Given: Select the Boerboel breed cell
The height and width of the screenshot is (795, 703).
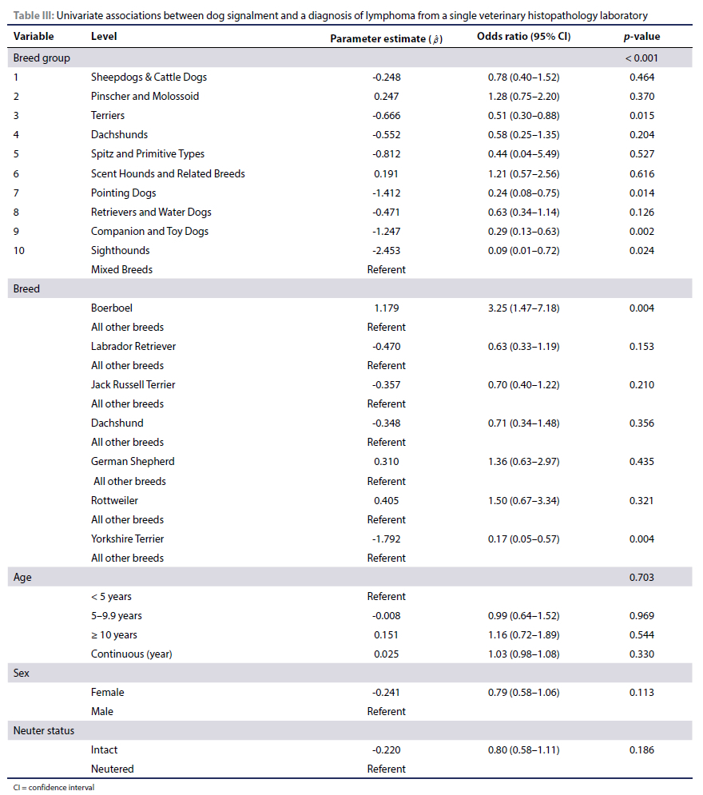Looking at the screenshot, I should 113,308.
